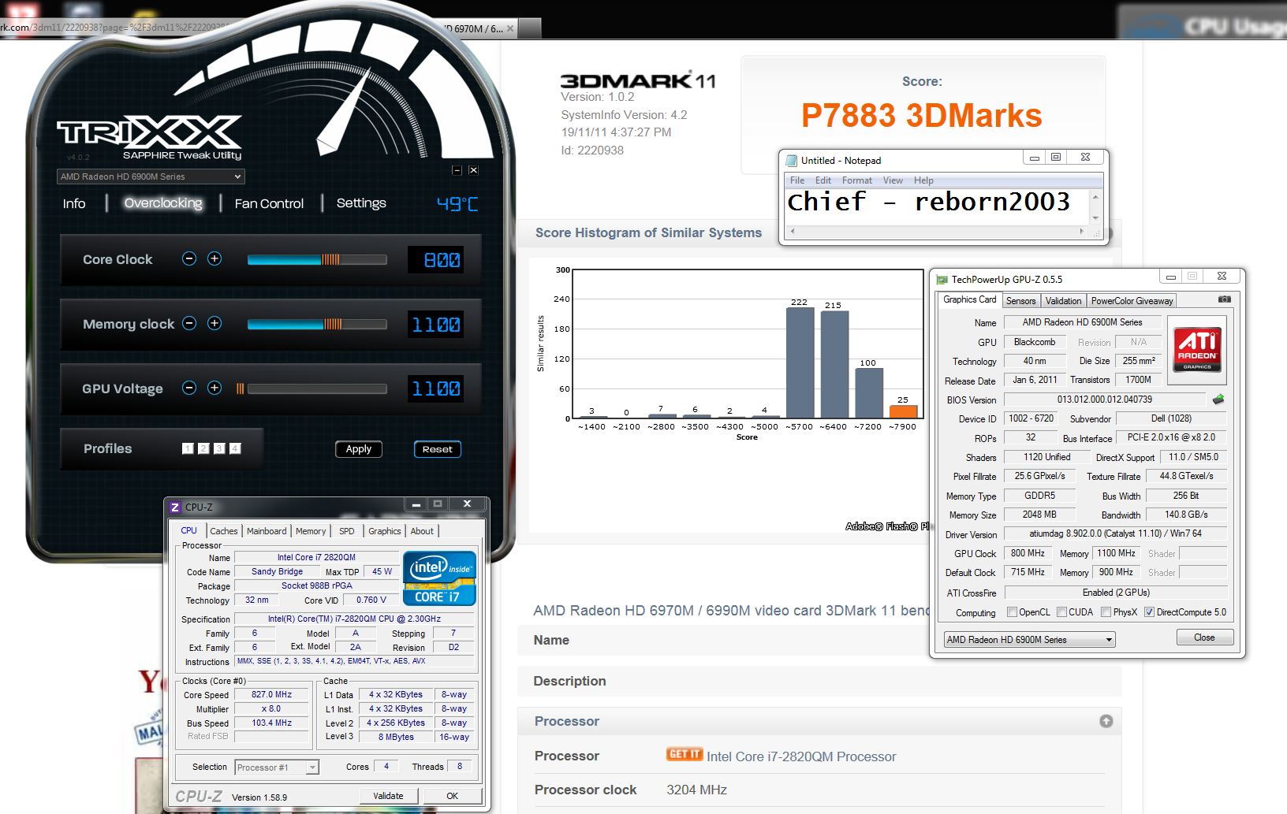The width and height of the screenshot is (1287, 814).
Task: Open CPU-Z SPD tab
Action: coord(347,531)
